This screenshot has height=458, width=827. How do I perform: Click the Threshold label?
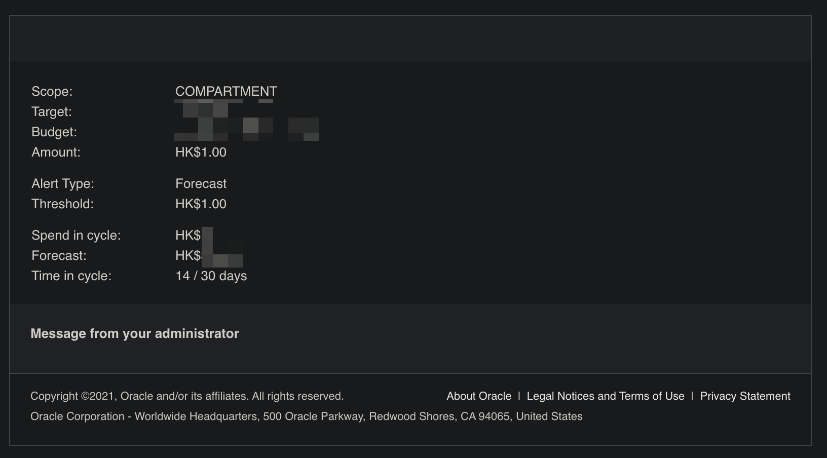coord(62,204)
